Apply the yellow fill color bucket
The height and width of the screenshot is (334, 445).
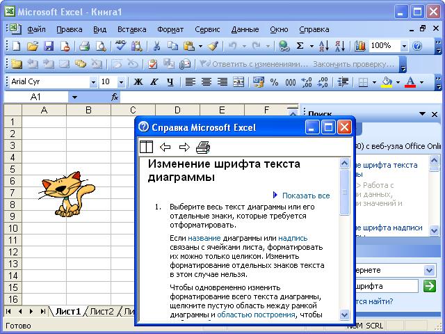pyautogui.click(x=387, y=82)
